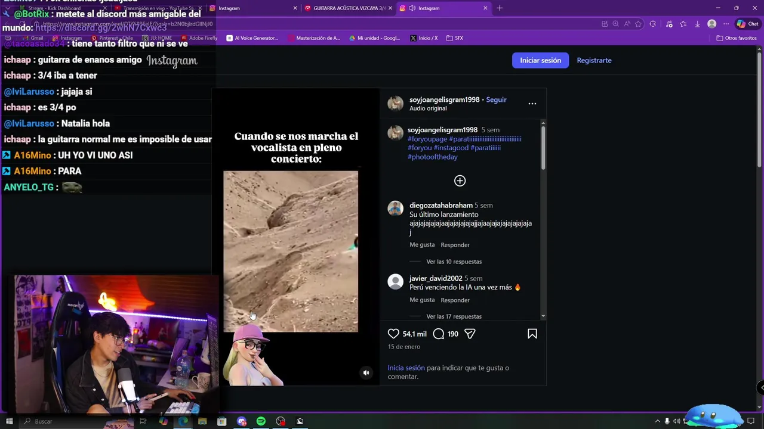764x429 pixels.
Task: Expand the 10 replies under diegozatahabraham's comment
Action: (454, 262)
